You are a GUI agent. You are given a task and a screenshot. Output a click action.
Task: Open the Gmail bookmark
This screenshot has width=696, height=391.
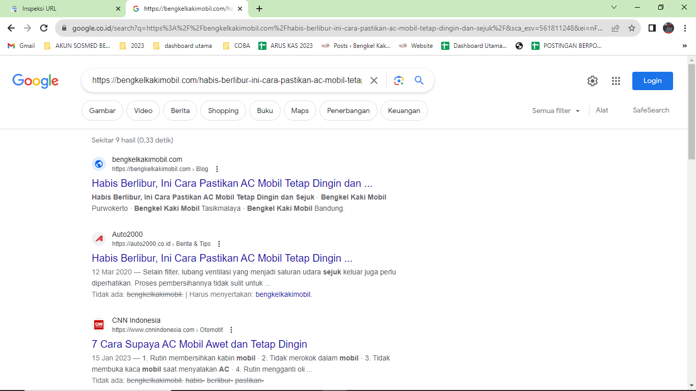(21, 46)
